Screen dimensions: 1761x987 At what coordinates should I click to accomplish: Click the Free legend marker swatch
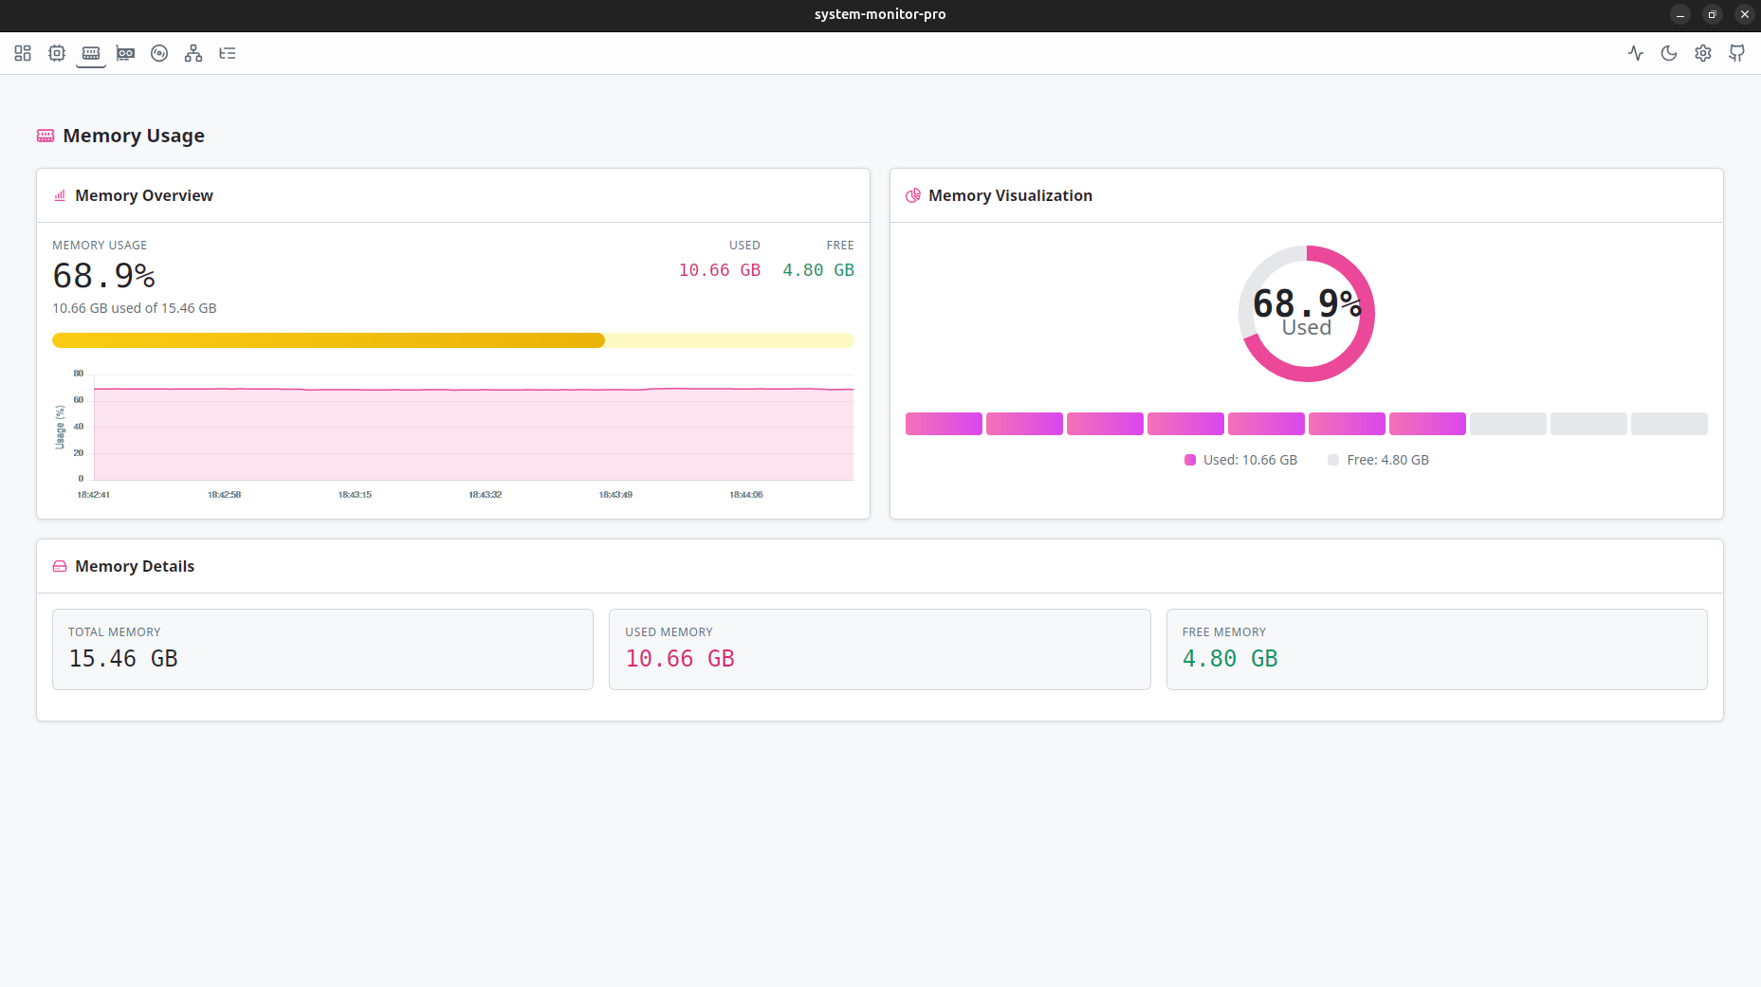1333,460
